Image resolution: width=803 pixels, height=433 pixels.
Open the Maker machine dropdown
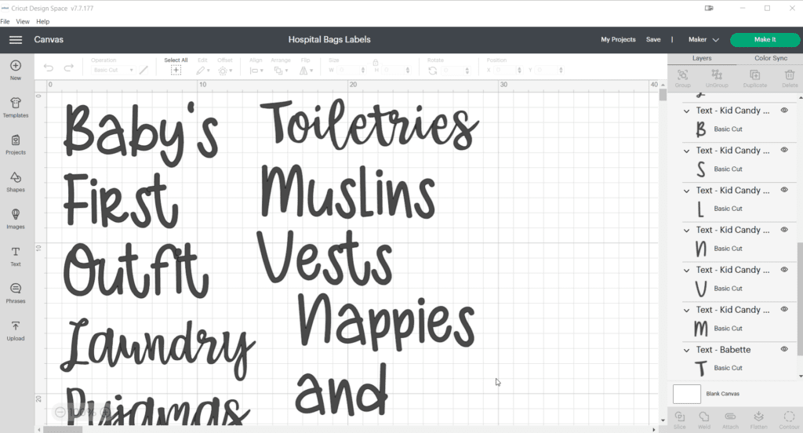click(x=703, y=39)
